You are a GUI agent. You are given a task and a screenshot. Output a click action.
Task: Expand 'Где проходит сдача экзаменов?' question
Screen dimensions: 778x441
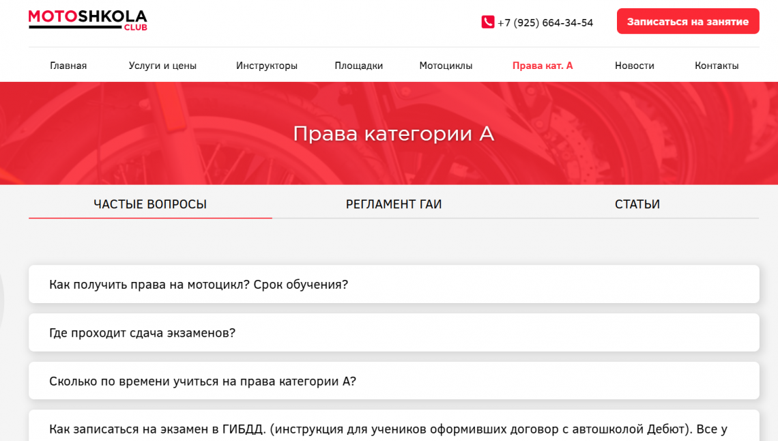tap(393, 332)
